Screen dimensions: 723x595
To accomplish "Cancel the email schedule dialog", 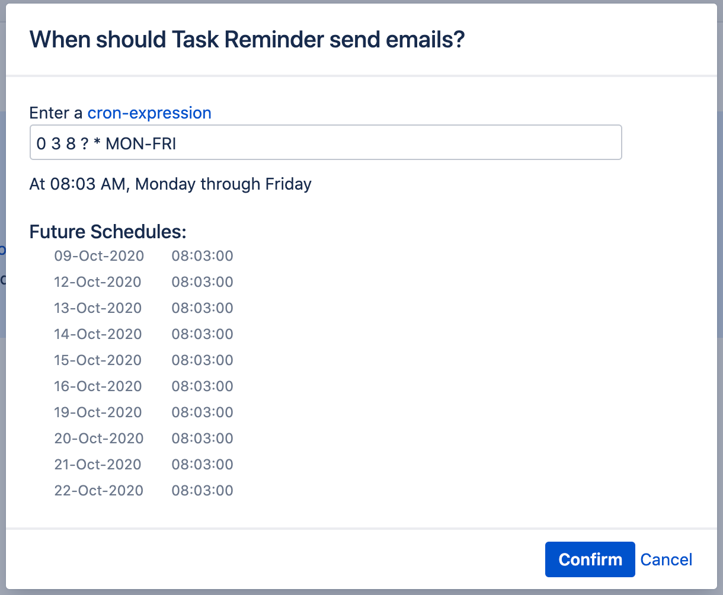I will [666, 559].
